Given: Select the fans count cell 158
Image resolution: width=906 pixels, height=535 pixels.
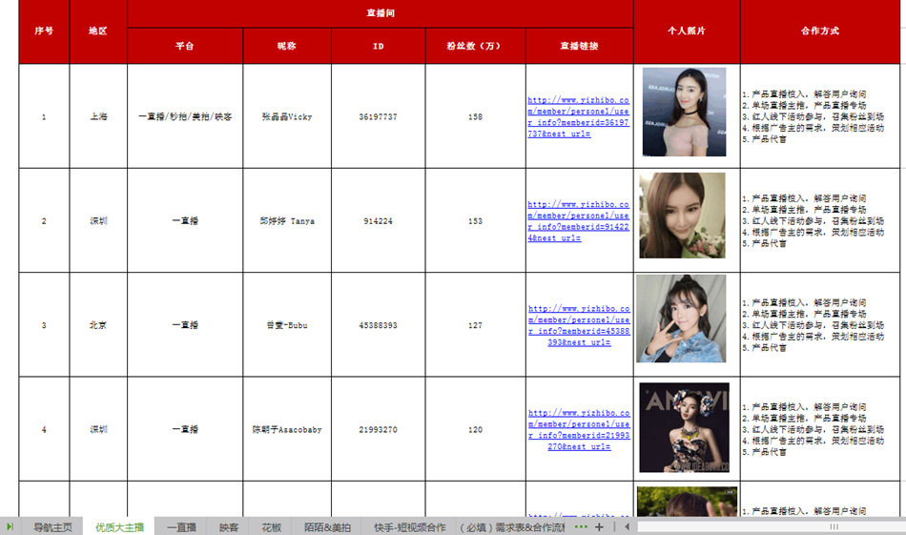Looking at the screenshot, I should pyautogui.click(x=475, y=116).
